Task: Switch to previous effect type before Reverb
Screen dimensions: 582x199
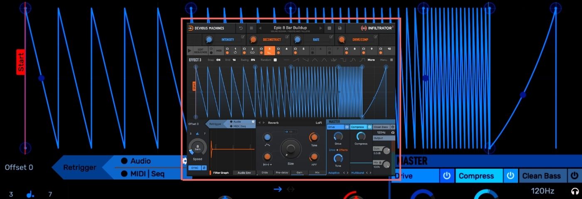Action: (259, 123)
